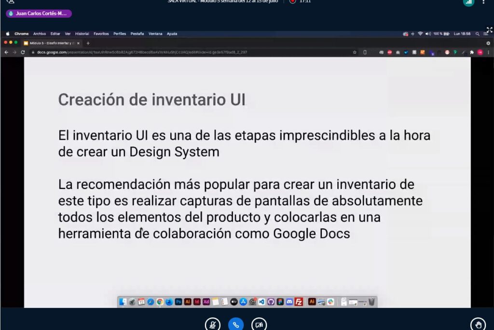The width and height of the screenshot is (494, 330).
Task: Open the App Store dock icon
Action: click(243, 302)
